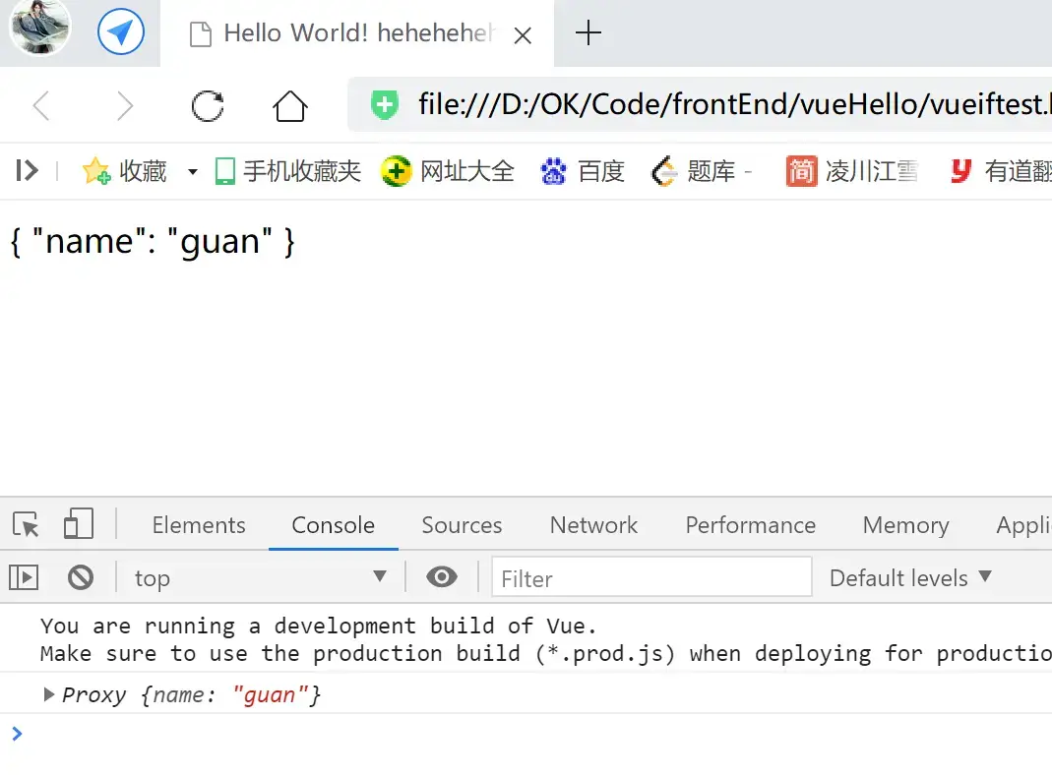Viewport: 1052px width, 776px height.
Task: Open the blue paper-plane navigation icon
Action: pos(121,31)
